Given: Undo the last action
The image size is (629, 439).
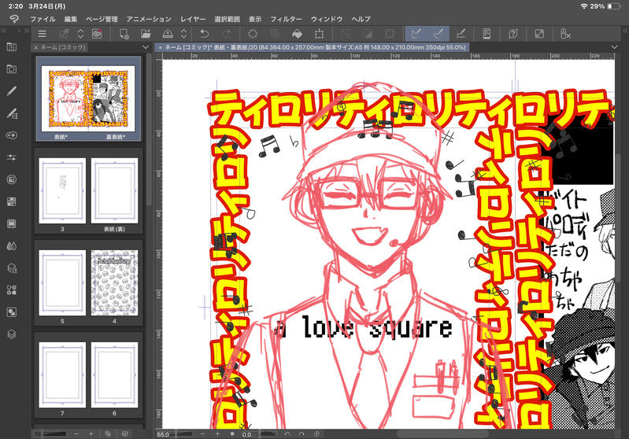Looking at the screenshot, I should click(204, 34).
